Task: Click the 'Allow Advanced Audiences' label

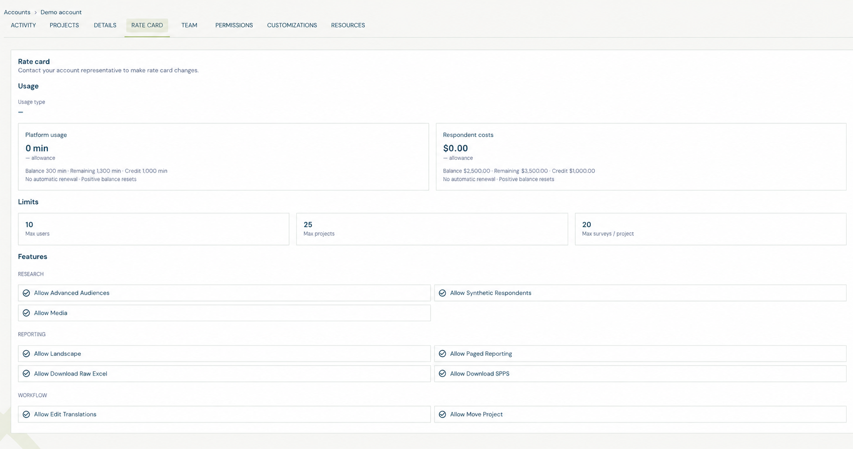Action: (x=72, y=293)
